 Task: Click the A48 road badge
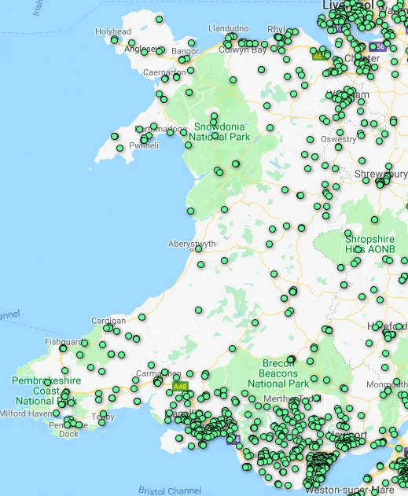[x=180, y=387]
